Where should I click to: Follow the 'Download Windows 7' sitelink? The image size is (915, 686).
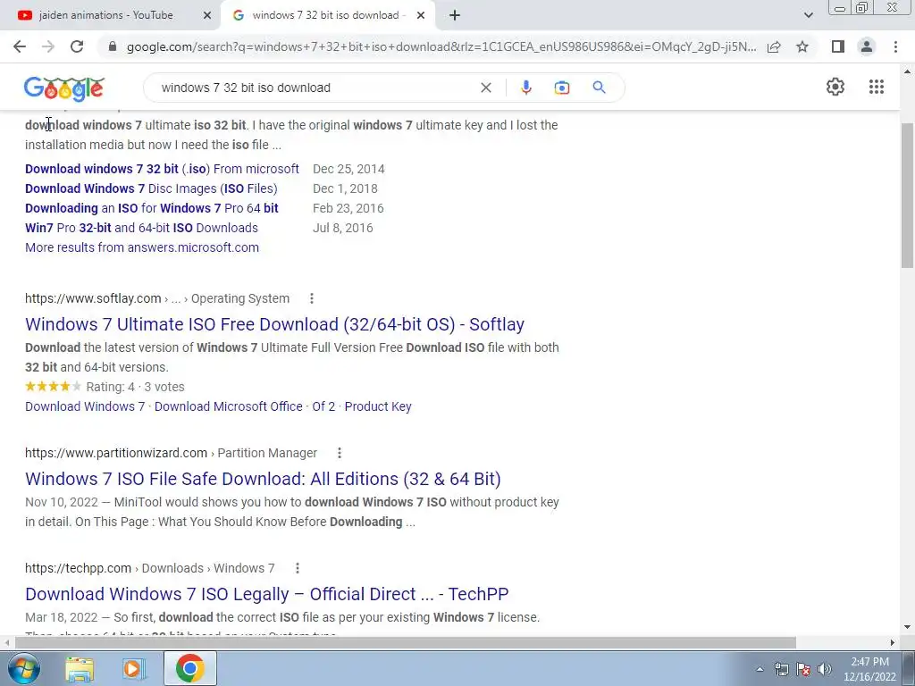pyautogui.click(x=85, y=406)
